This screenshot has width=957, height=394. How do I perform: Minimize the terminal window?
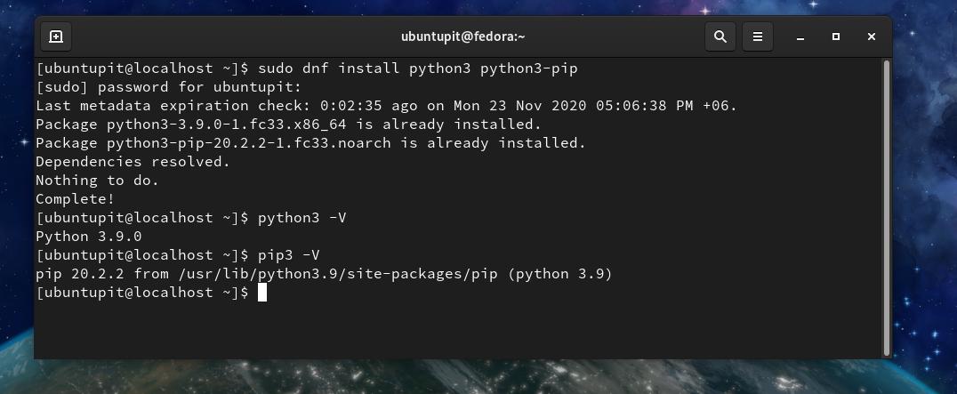point(800,36)
